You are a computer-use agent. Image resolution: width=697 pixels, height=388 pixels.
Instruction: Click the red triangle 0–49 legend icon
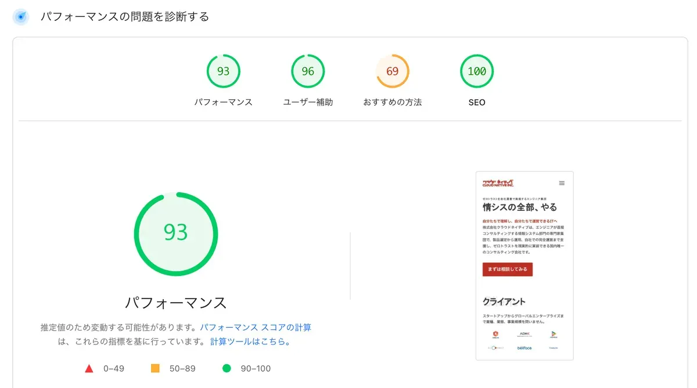tap(89, 368)
